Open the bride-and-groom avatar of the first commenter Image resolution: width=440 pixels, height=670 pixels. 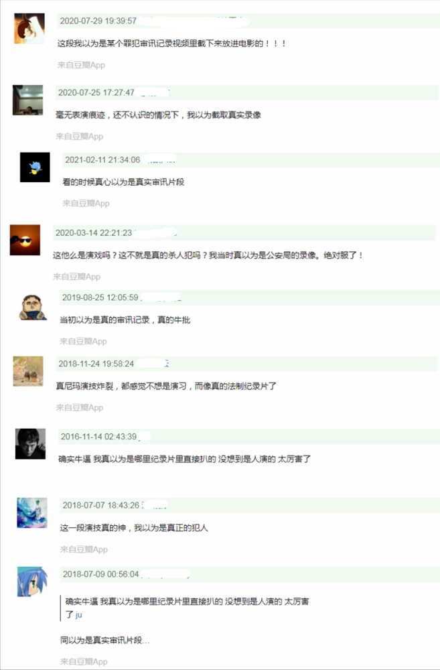tap(29, 29)
